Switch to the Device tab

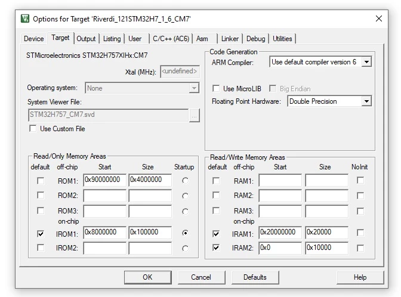click(x=34, y=39)
